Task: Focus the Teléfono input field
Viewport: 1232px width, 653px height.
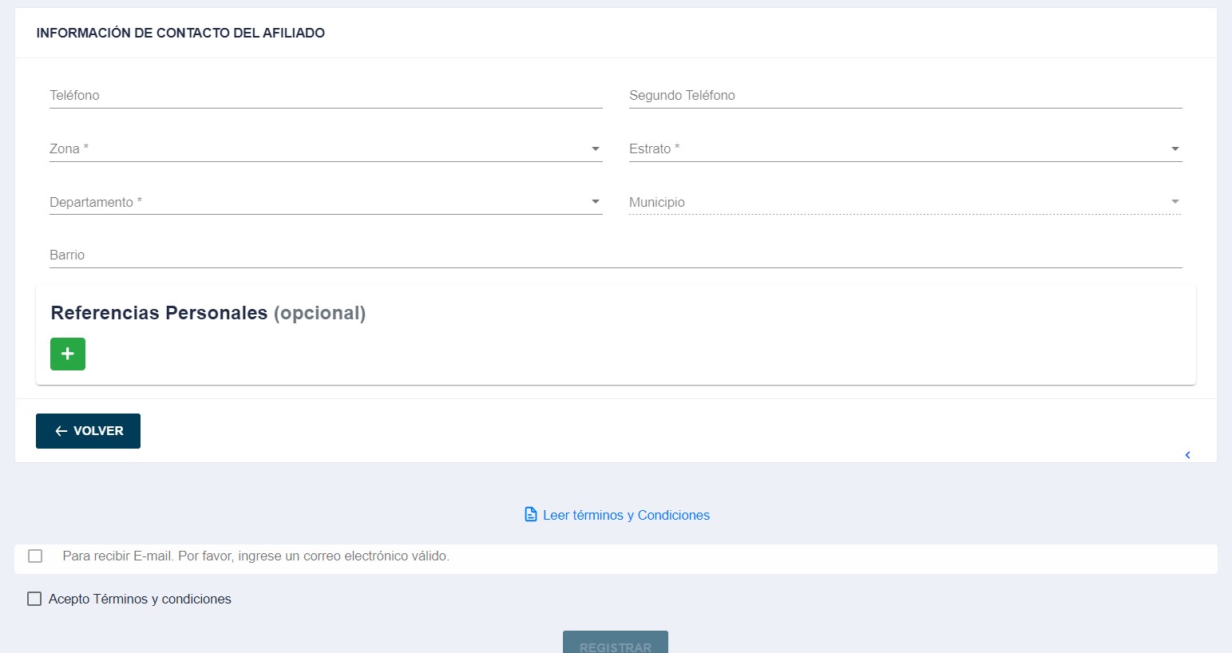Action: click(326, 95)
